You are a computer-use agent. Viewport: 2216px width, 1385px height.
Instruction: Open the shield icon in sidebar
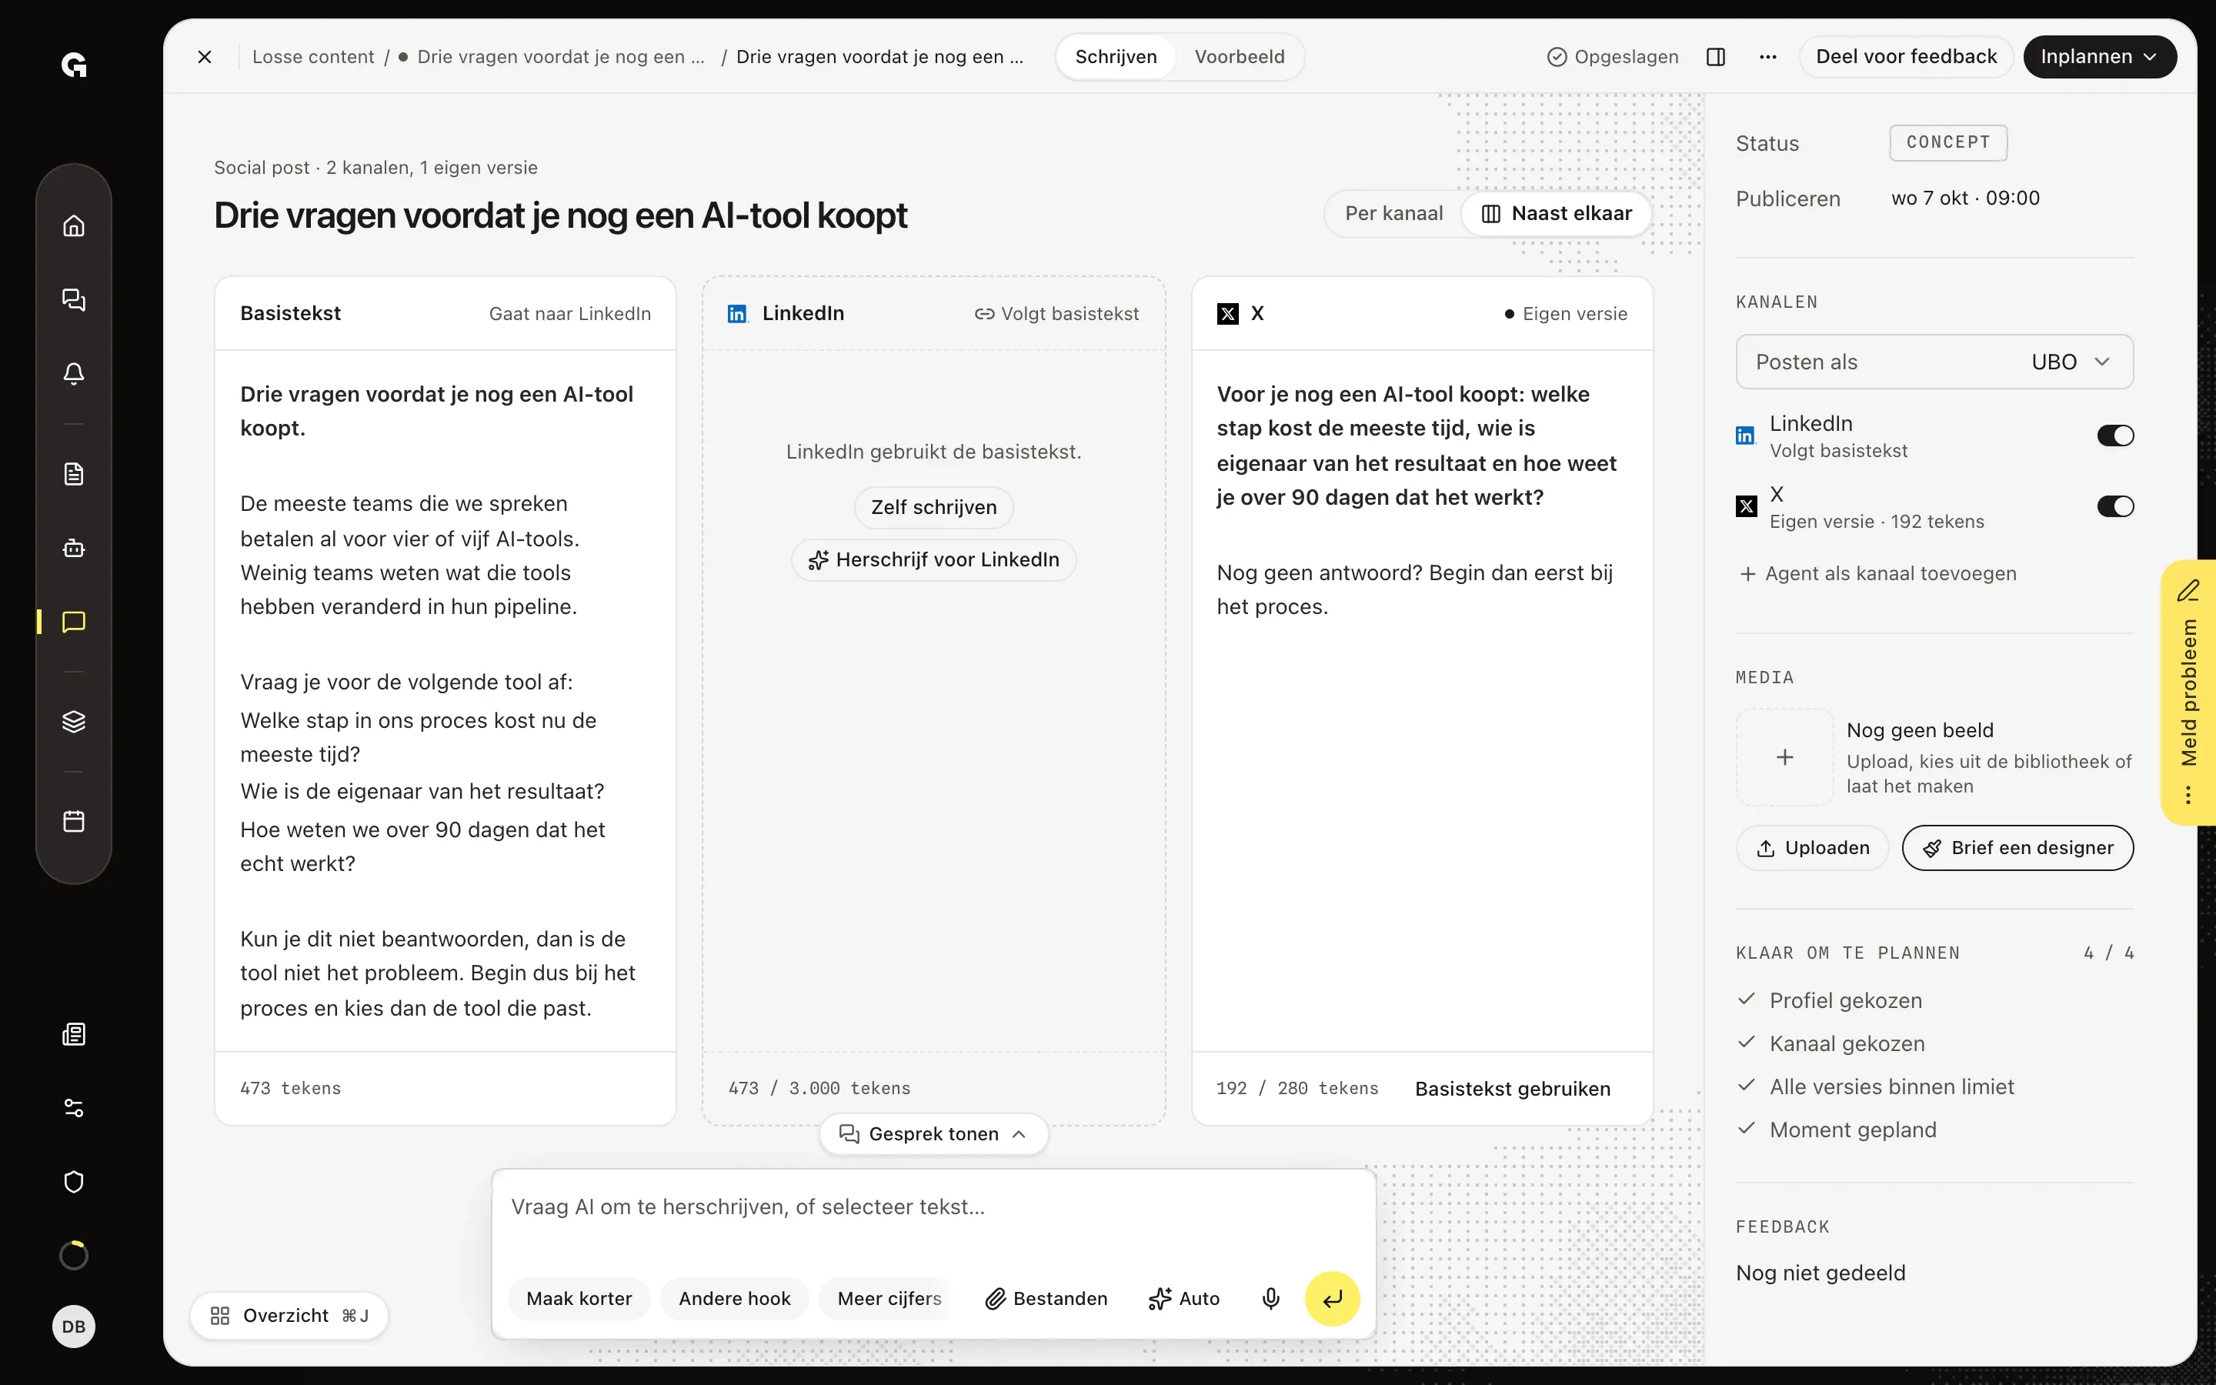(x=74, y=1182)
